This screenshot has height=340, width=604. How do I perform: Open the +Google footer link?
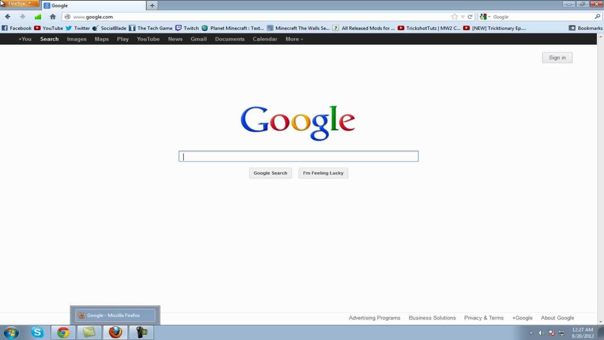[x=522, y=318]
